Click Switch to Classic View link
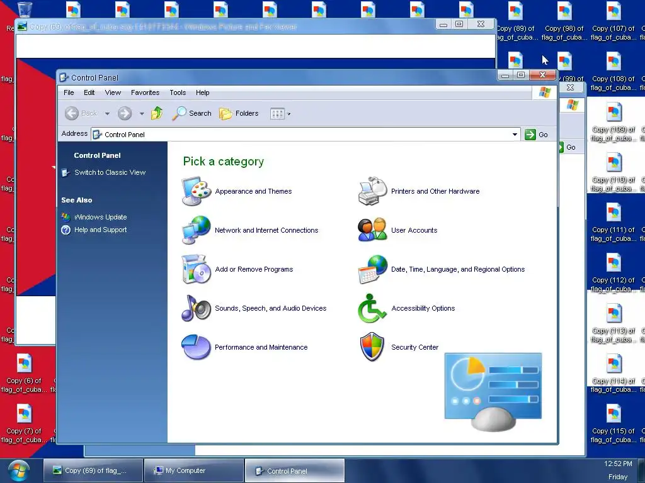Image resolution: width=645 pixels, height=483 pixels. pos(110,172)
